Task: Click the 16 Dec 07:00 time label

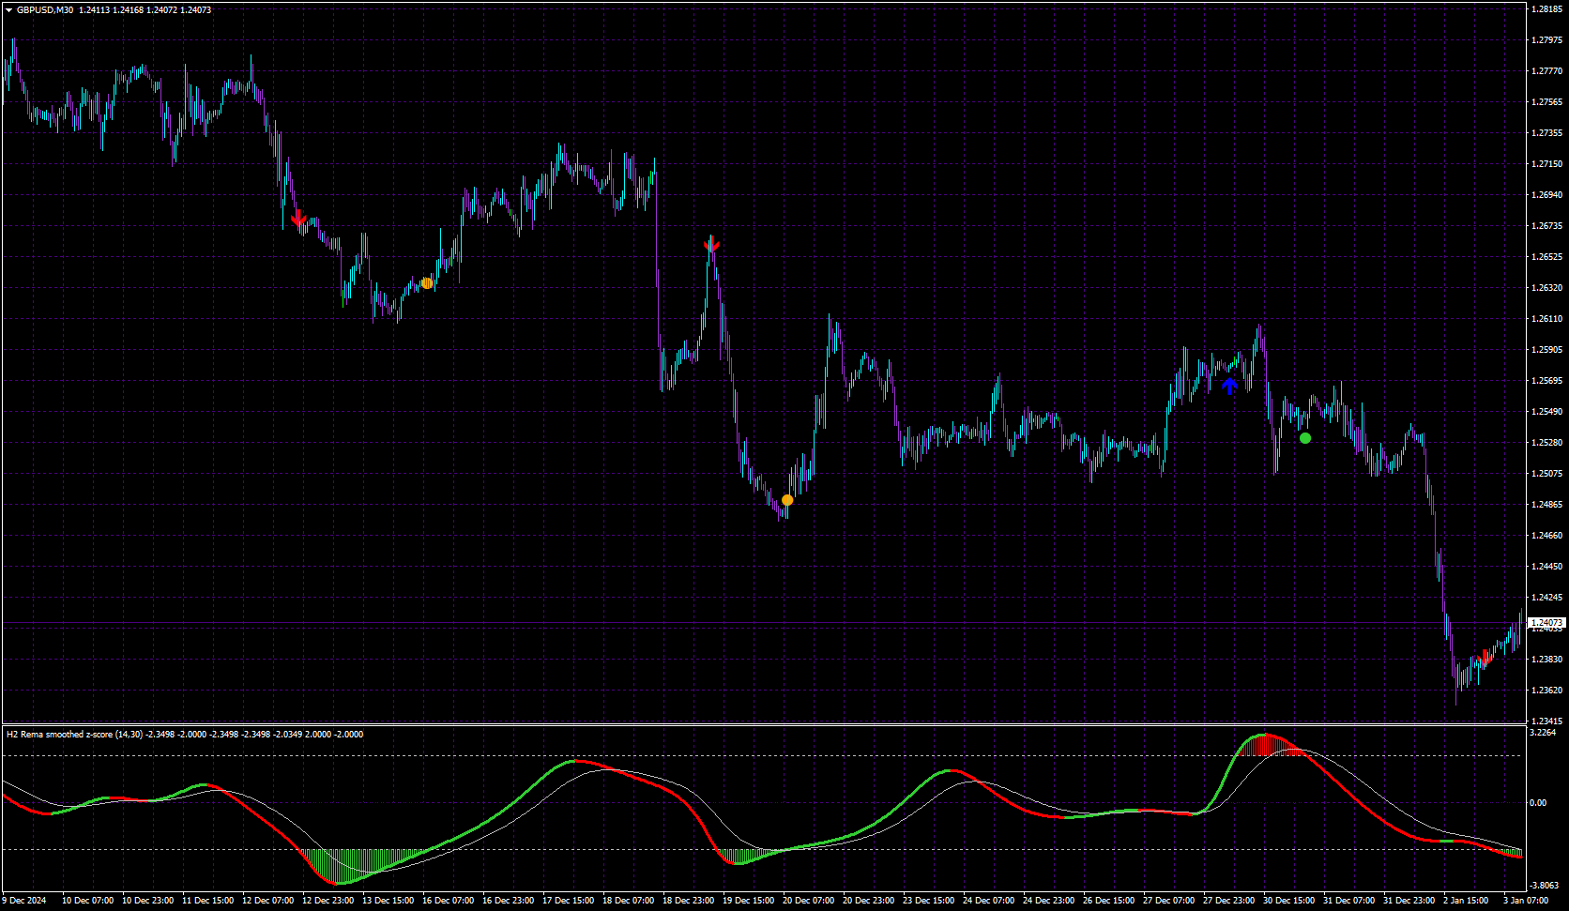Action: (448, 901)
